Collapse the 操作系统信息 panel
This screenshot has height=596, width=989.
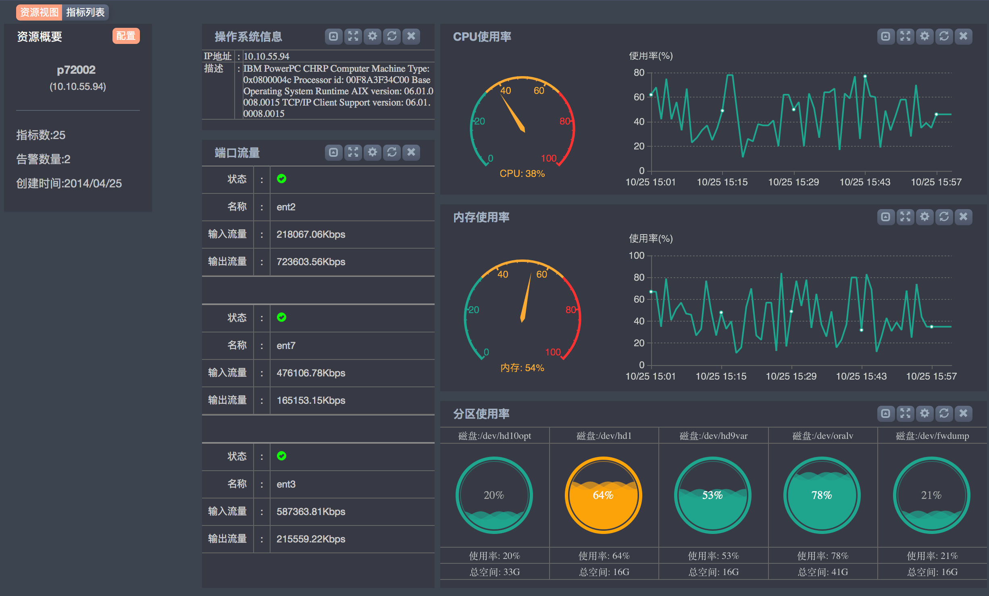tap(333, 36)
